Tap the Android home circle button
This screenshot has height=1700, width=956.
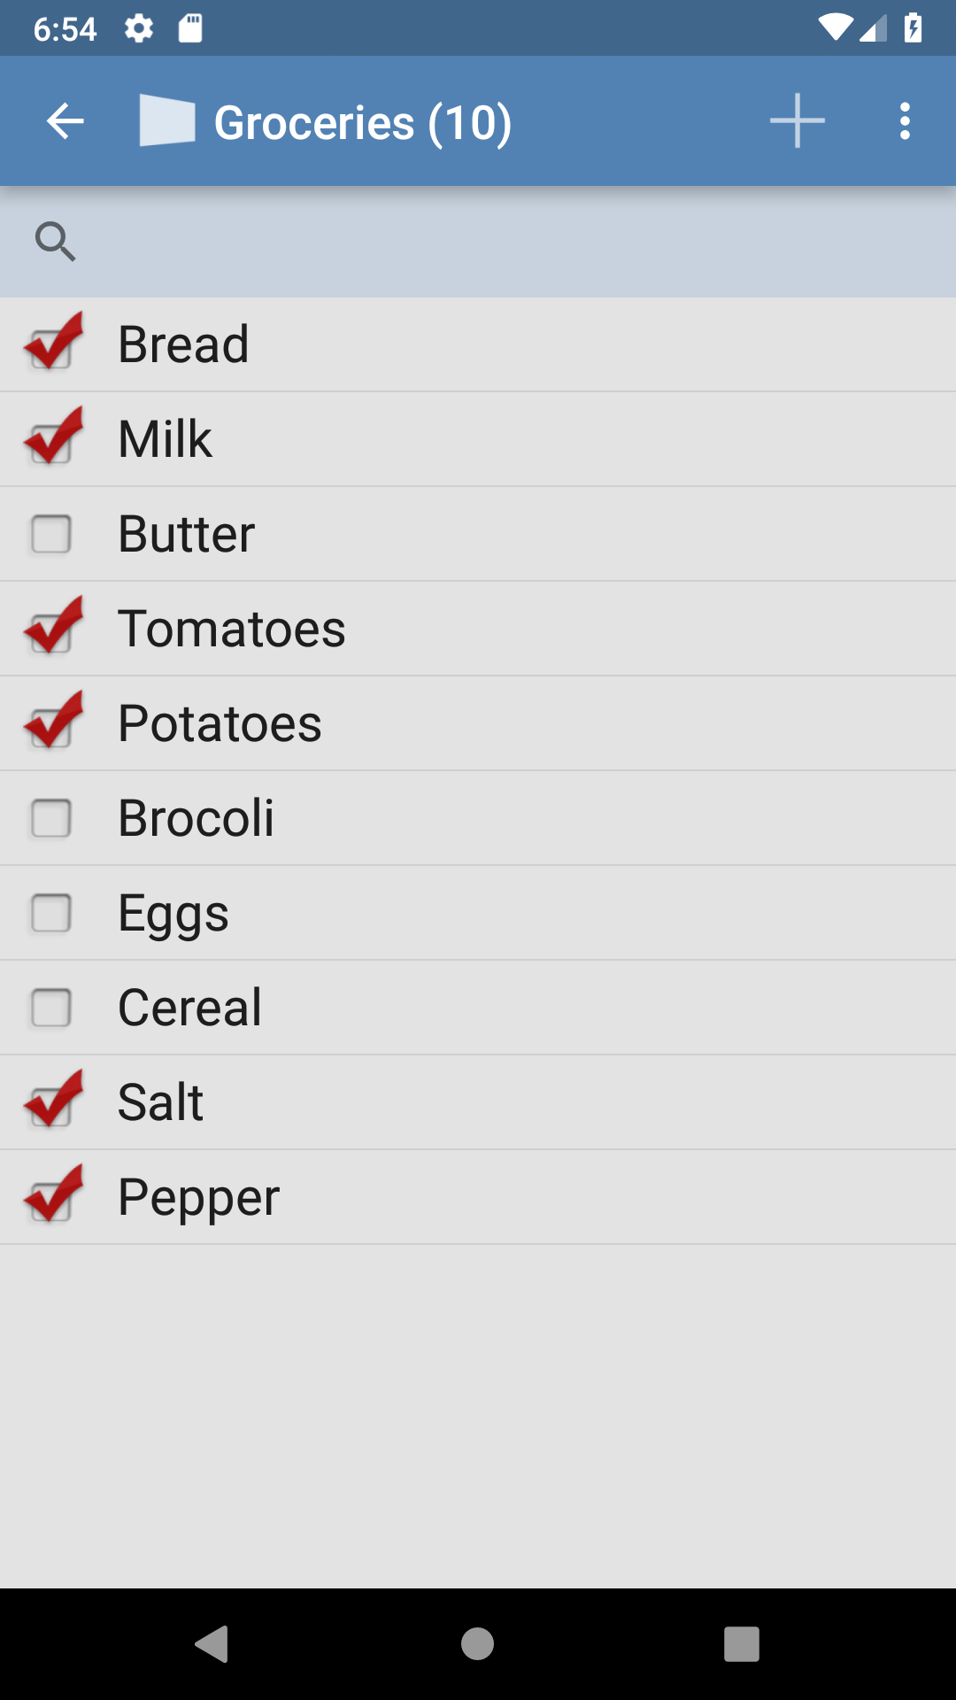click(x=478, y=1644)
